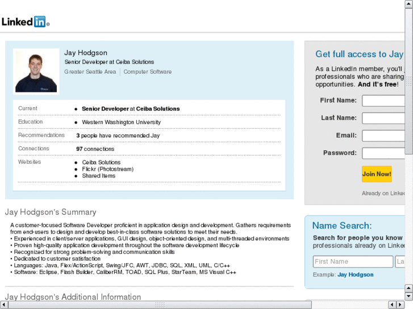Open the Ceiba Solutions website link

pos(101,162)
